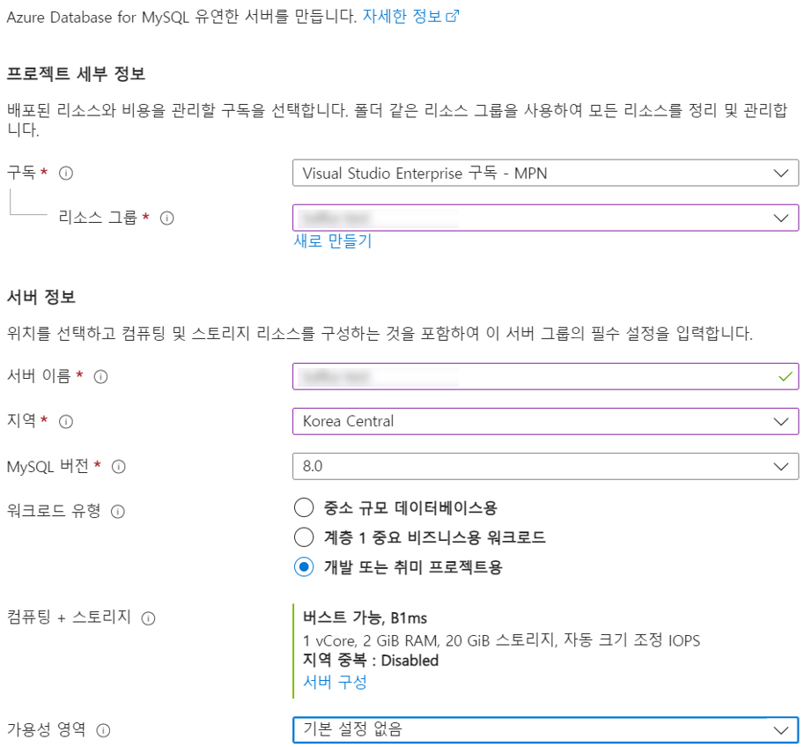Expand the 가용성 영역 dropdown
Image resolution: width=812 pixels, height=747 pixels.
click(x=545, y=729)
